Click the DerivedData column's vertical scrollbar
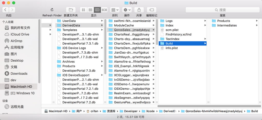 pyautogui.click(x=105, y=47)
